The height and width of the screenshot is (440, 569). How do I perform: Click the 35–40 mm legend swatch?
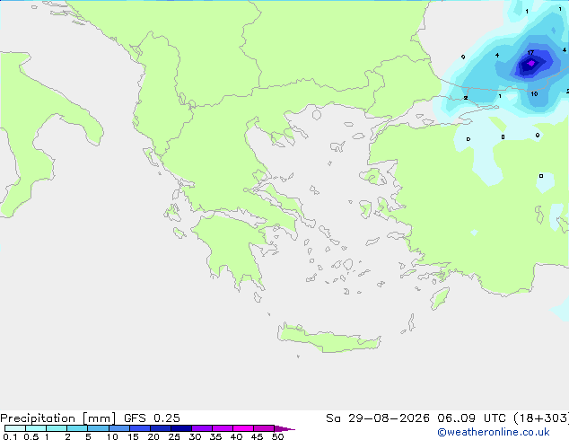tap(223, 428)
